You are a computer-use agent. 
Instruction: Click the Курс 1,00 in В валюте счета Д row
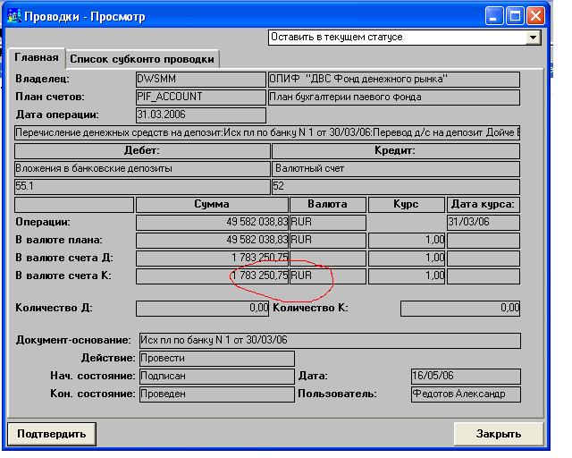pos(407,259)
